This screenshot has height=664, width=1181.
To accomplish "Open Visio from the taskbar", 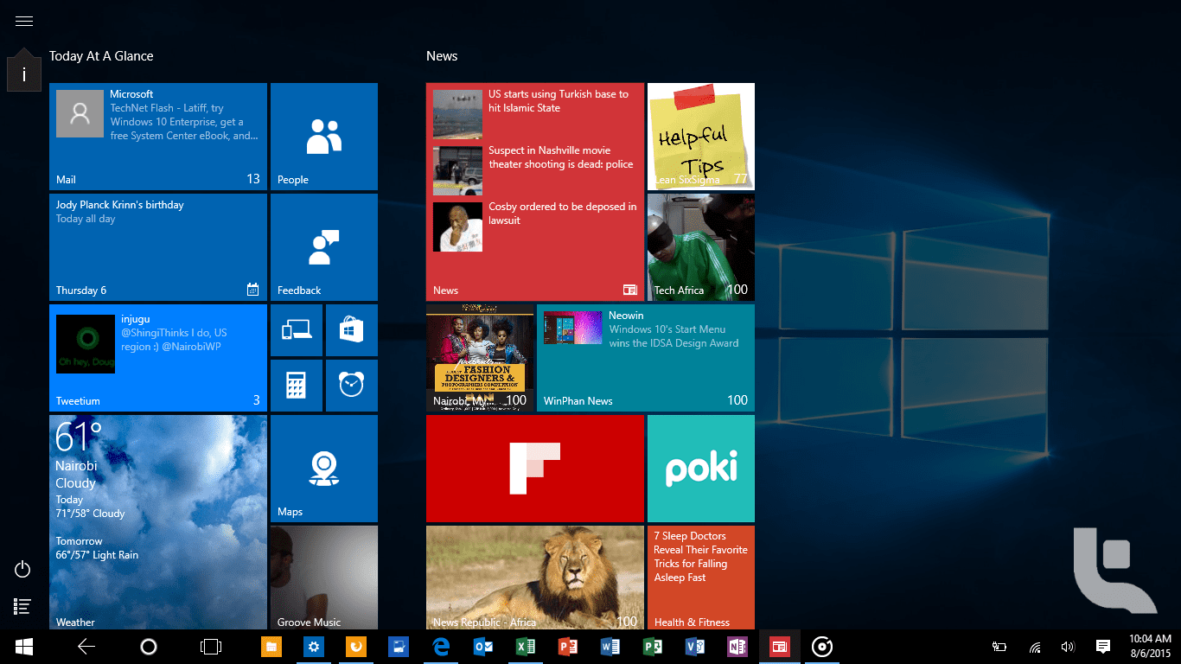I will [695, 647].
